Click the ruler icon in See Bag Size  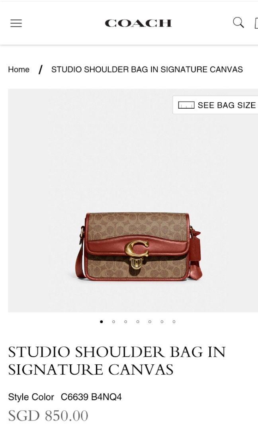pos(186,105)
